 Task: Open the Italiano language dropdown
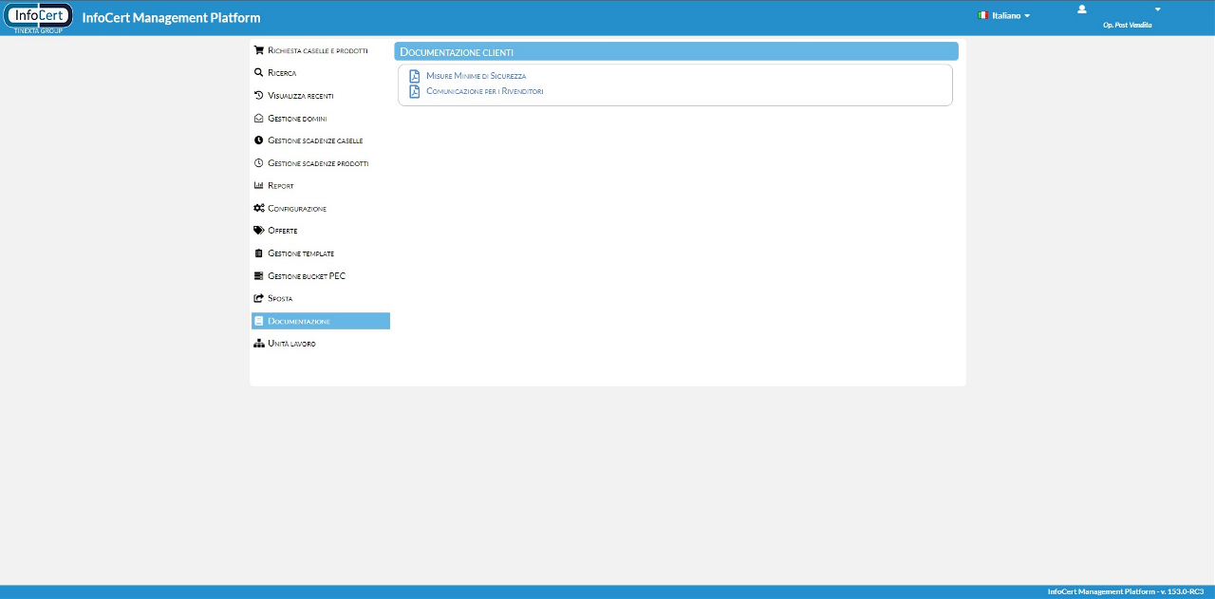[1004, 16]
